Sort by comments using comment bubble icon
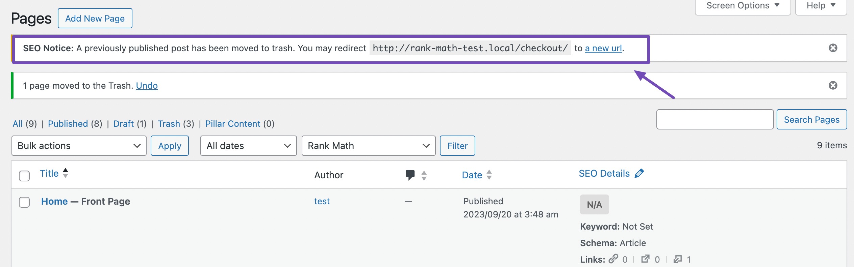 (410, 175)
